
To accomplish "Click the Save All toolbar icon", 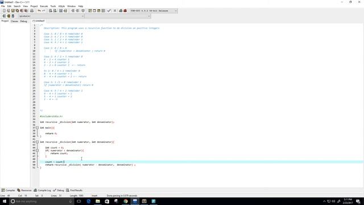I will [x=17, y=11].
